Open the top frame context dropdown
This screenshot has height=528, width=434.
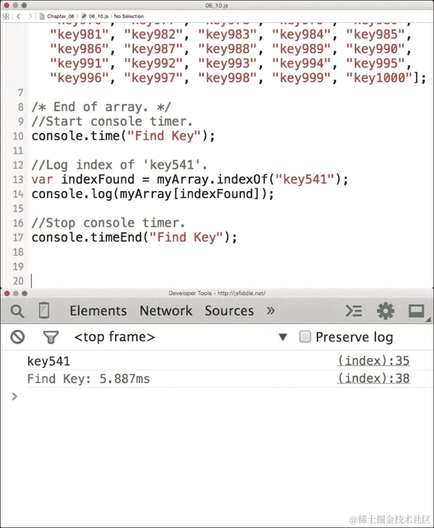[114, 337]
